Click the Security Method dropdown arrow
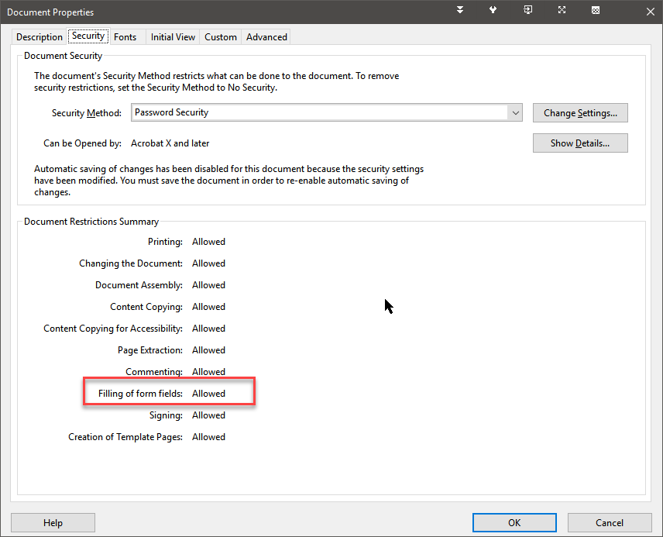 click(x=515, y=113)
